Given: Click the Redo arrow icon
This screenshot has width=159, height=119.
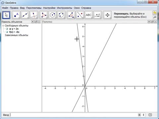Looking at the screenshot, I should (x=155, y=17).
